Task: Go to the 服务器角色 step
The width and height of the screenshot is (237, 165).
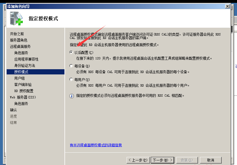Action: click(x=18, y=40)
